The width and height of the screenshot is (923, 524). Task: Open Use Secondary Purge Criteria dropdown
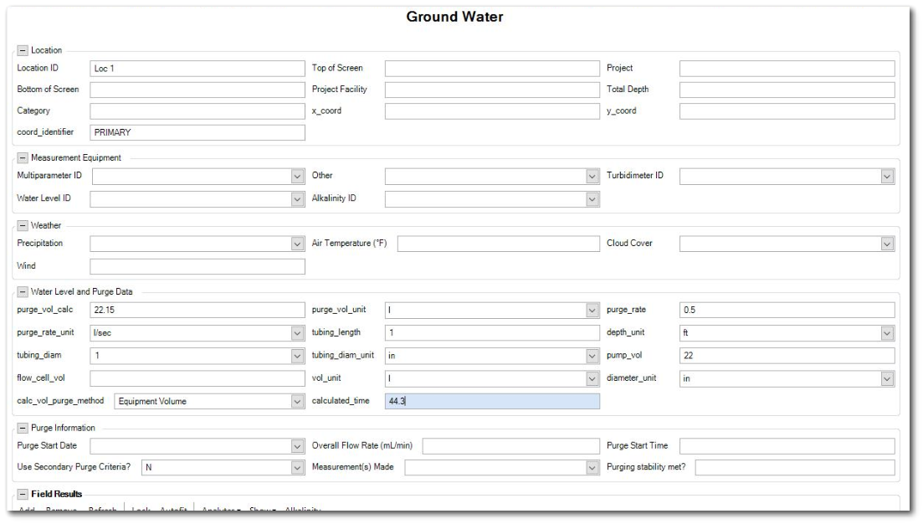tap(297, 468)
